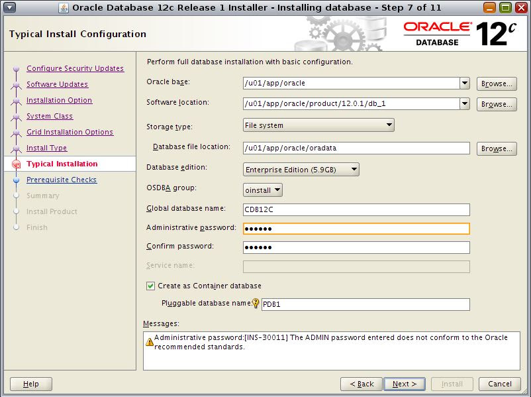Screen dimensions: 531x397
Task: Open the OSDBA group dropdown
Action: (262, 190)
